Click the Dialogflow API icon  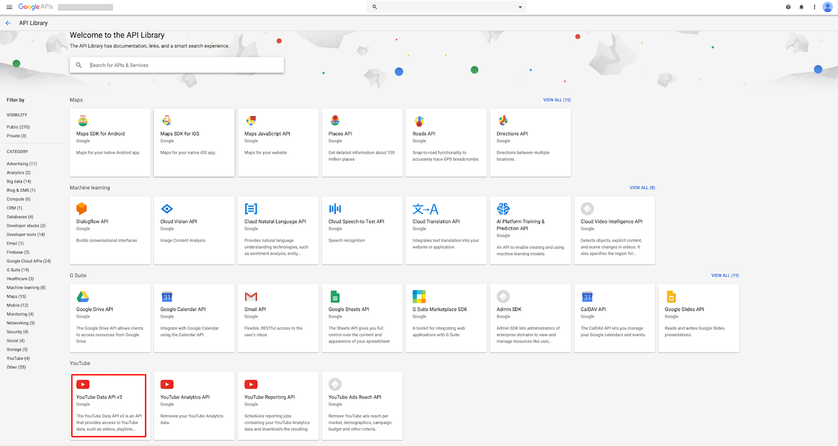(x=82, y=209)
